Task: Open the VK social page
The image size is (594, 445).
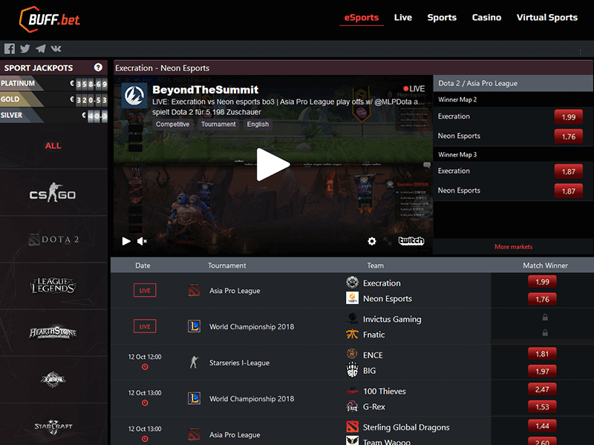Action: (x=56, y=48)
